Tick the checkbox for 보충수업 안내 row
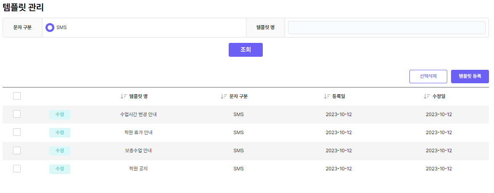The height and width of the screenshot is (193, 494). [17, 150]
